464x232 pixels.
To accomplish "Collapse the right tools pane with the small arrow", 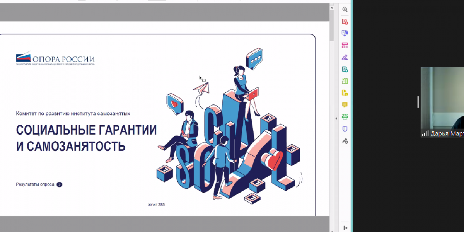I will coord(336,118).
